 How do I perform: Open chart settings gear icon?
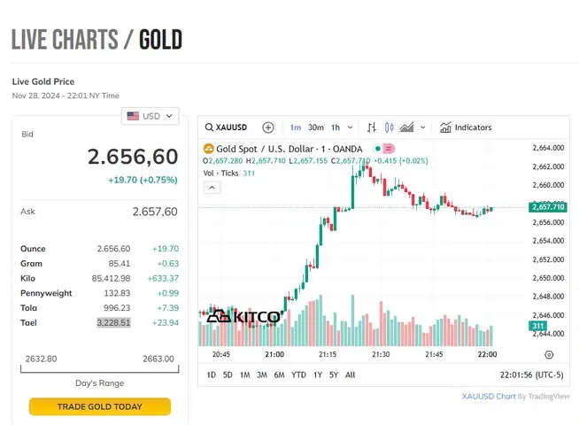[549, 355]
